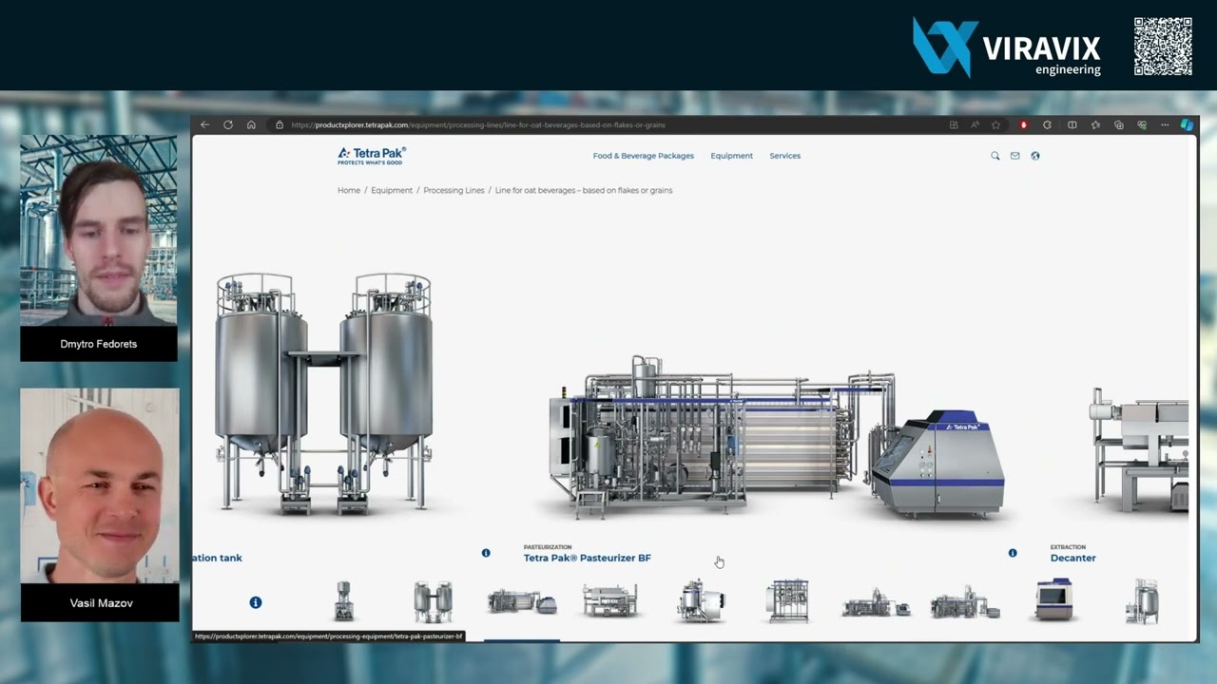
Task: Select the decanter frame thumbnail
Action: tap(610, 601)
